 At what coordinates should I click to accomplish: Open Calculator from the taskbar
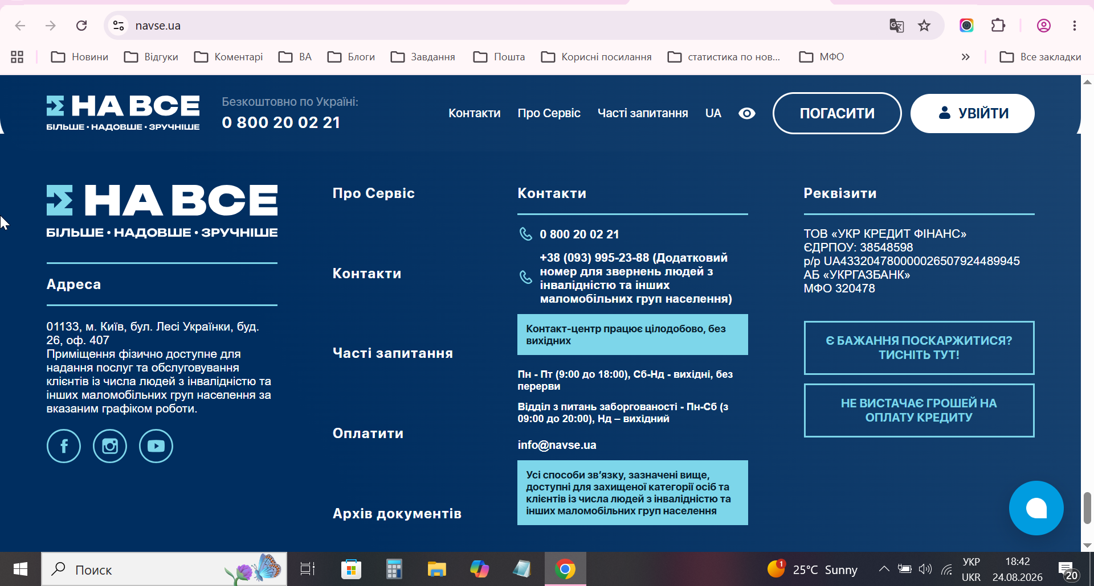(394, 569)
